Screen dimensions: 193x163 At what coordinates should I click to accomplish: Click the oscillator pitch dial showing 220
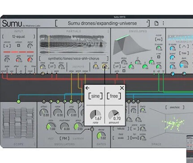coord(78,127)
